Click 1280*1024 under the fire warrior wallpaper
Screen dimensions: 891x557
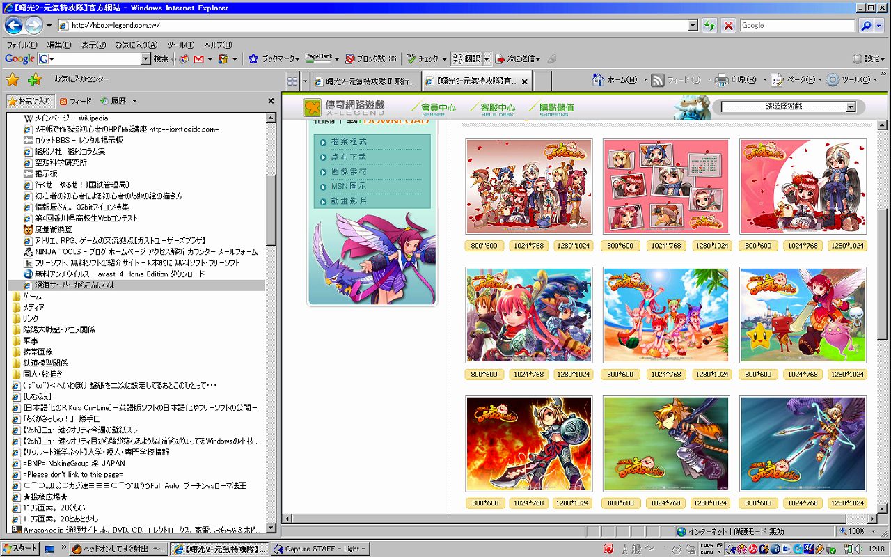574,503
